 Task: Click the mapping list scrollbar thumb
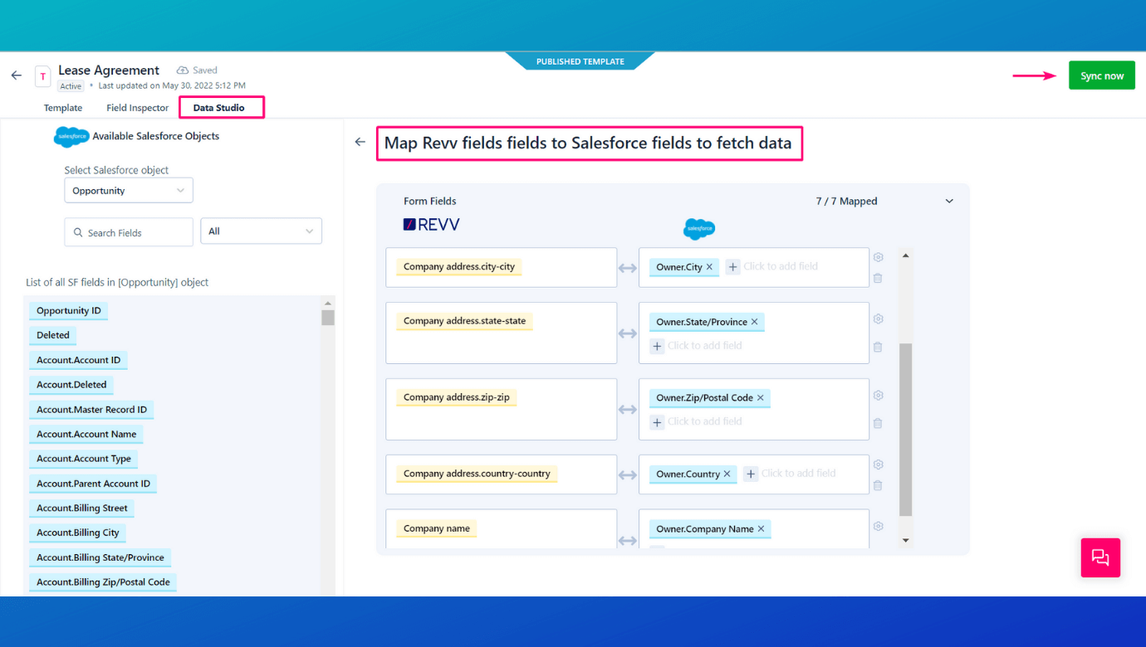click(905, 430)
